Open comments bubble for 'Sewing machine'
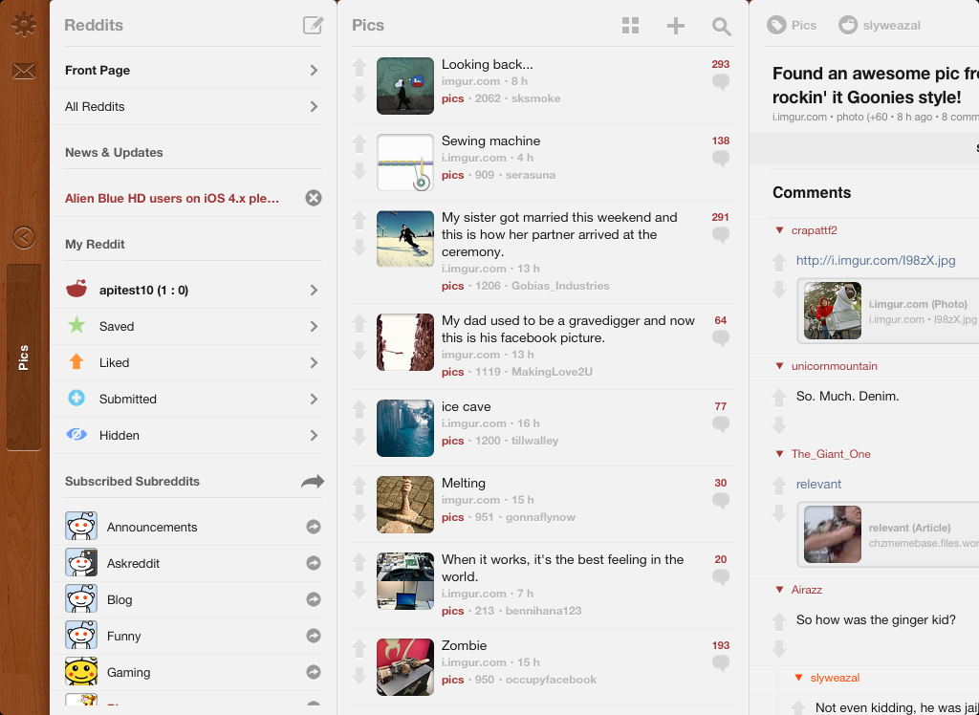 point(721,159)
